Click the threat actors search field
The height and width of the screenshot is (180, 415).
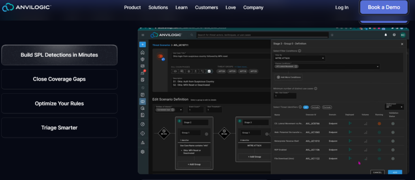pos(262,35)
